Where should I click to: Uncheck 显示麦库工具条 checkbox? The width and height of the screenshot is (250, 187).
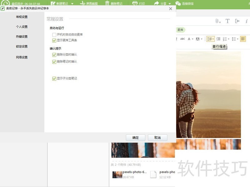tap(54, 41)
